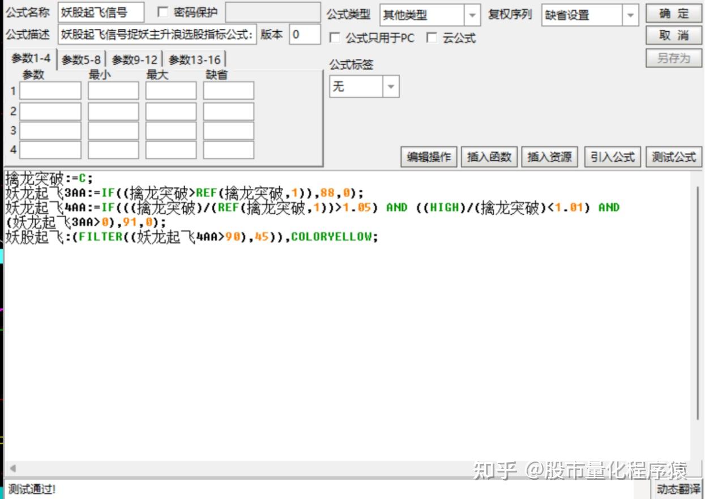Screen dimensions: 705x499
Task: Click the code line 擒龙突破:=C;
Action: pos(49,178)
